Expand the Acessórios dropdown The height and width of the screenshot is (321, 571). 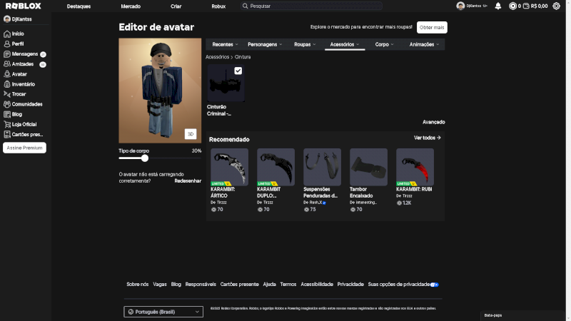tap(345, 45)
